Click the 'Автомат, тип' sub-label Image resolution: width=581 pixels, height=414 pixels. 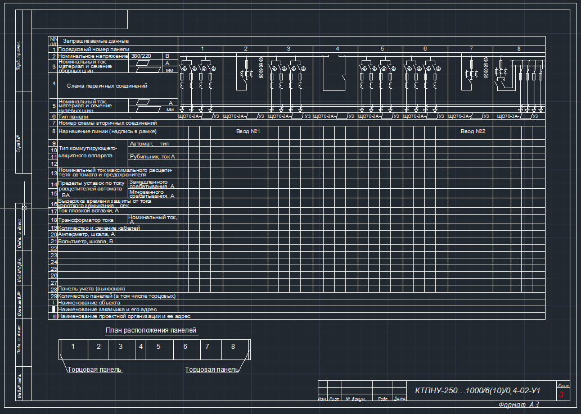(149, 144)
